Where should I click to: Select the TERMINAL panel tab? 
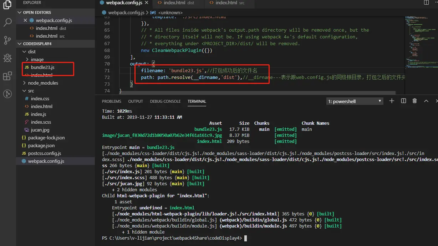pyautogui.click(x=197, y=101)
